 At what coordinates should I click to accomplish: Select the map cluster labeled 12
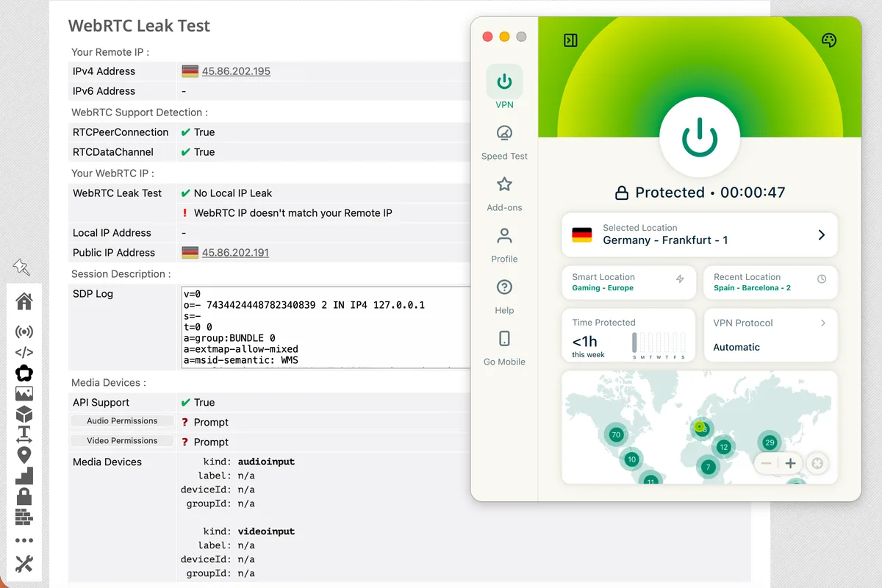coord(724,447)
